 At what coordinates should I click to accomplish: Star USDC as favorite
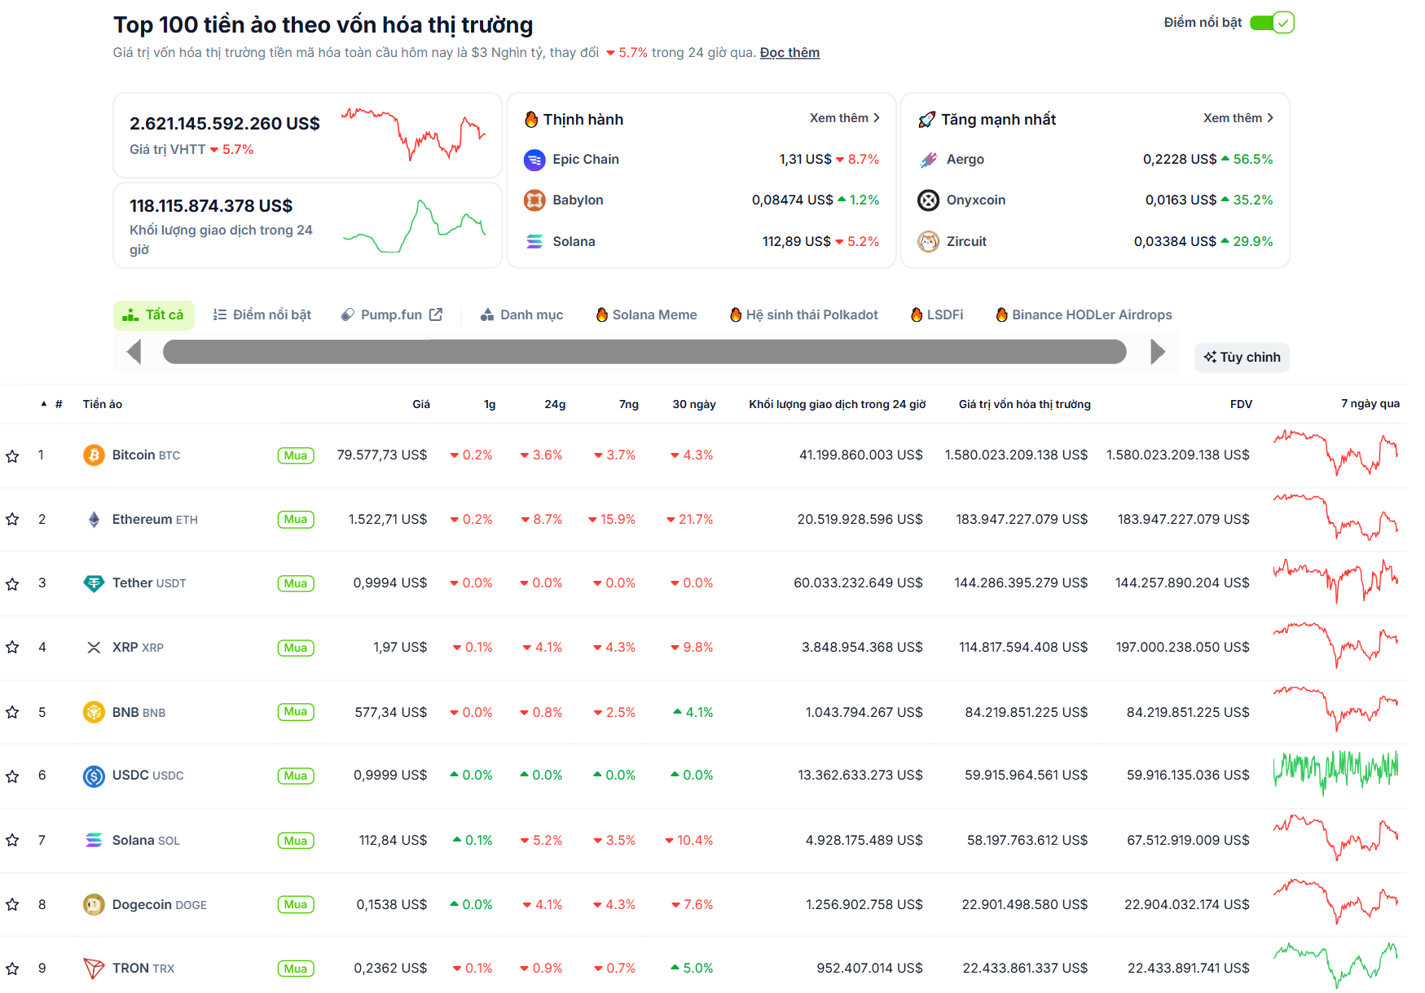(x=12, y=776)
